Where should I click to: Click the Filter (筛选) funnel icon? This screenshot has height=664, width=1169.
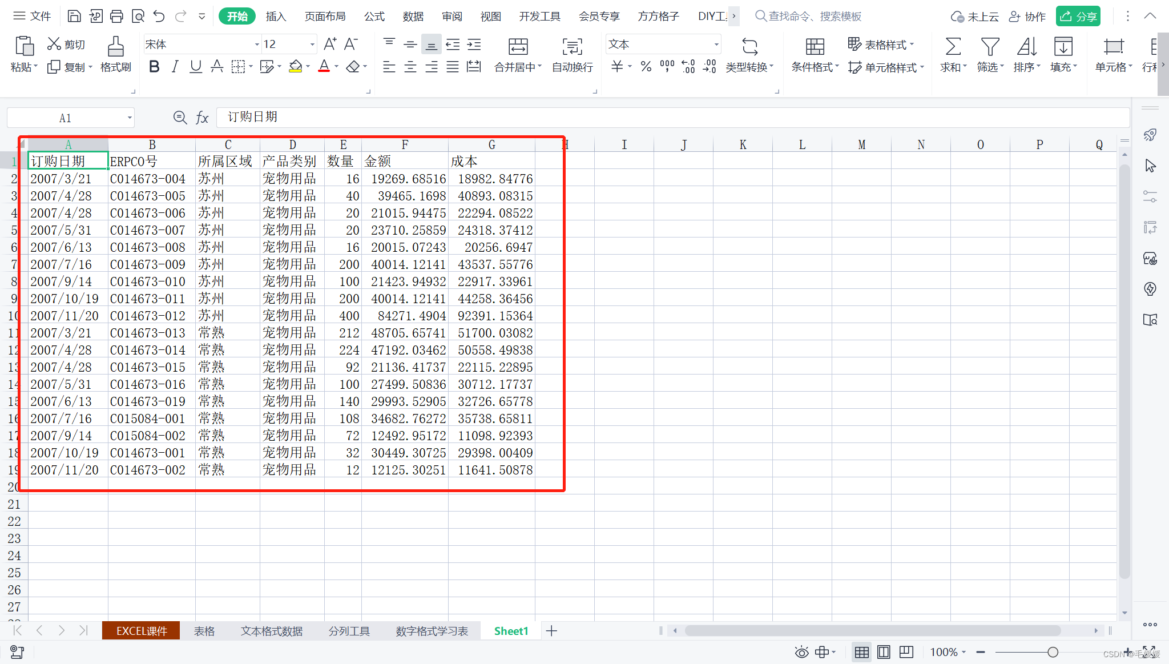tap(990, 47)
